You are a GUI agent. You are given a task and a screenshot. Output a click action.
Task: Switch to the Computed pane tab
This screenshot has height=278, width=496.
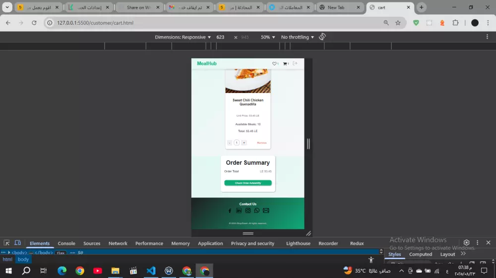pyautogui.click(x=421, y=254)
